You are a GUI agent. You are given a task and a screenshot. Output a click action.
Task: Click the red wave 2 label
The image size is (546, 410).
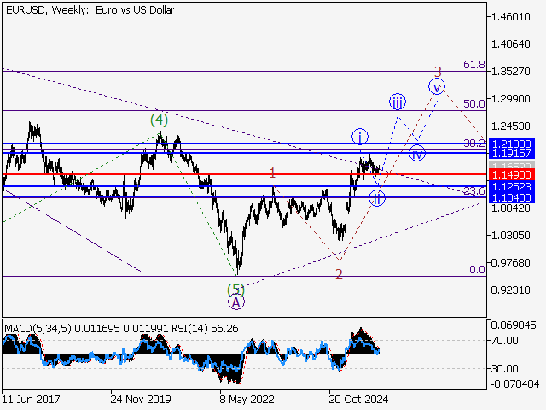click(x=339, y=273)
